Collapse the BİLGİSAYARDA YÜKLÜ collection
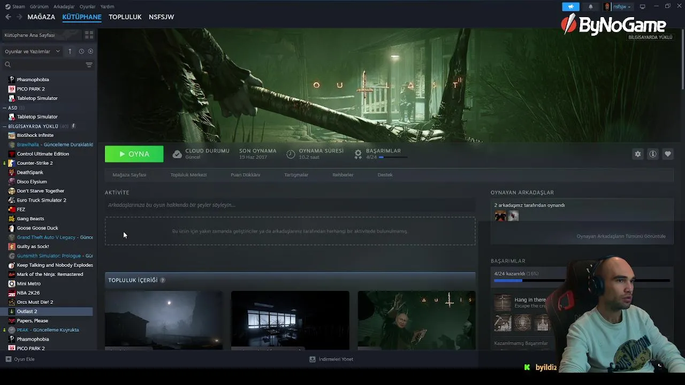The height and width of the screenshot is (385, 685). [4, 126]
